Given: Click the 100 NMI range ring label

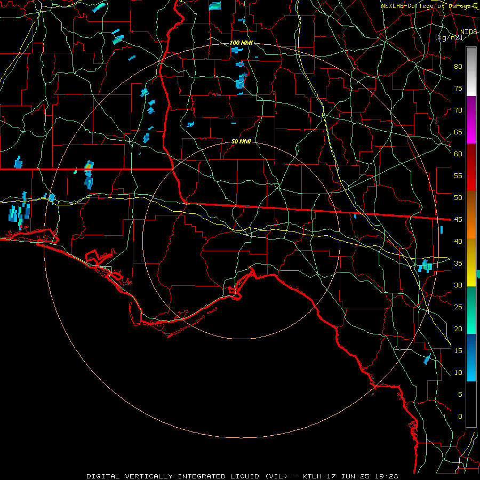Looking at the screenshot, I should click(x=241, y=43).
